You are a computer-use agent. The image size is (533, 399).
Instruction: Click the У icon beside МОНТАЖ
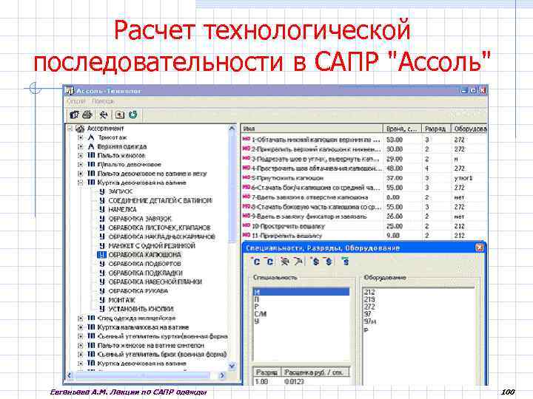(102, 300)
